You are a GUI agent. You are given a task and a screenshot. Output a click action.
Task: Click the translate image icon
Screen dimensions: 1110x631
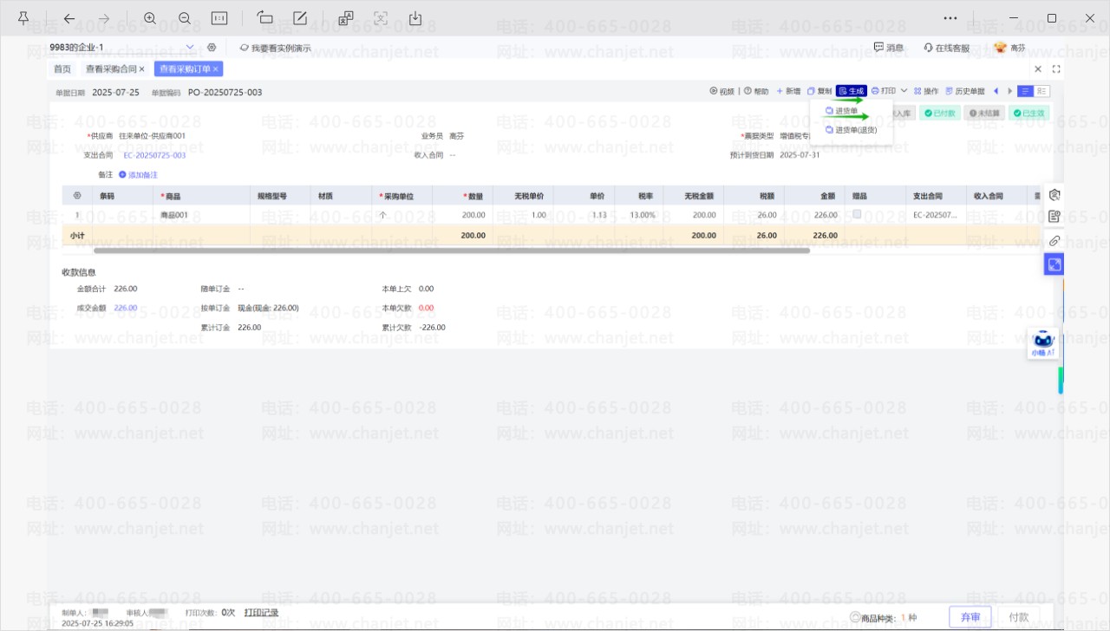point(346,18)
